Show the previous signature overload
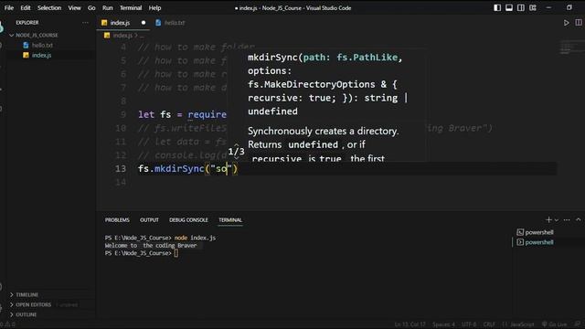Image resolution: width=585 pixels, height=329 pixels. (236, 145)
